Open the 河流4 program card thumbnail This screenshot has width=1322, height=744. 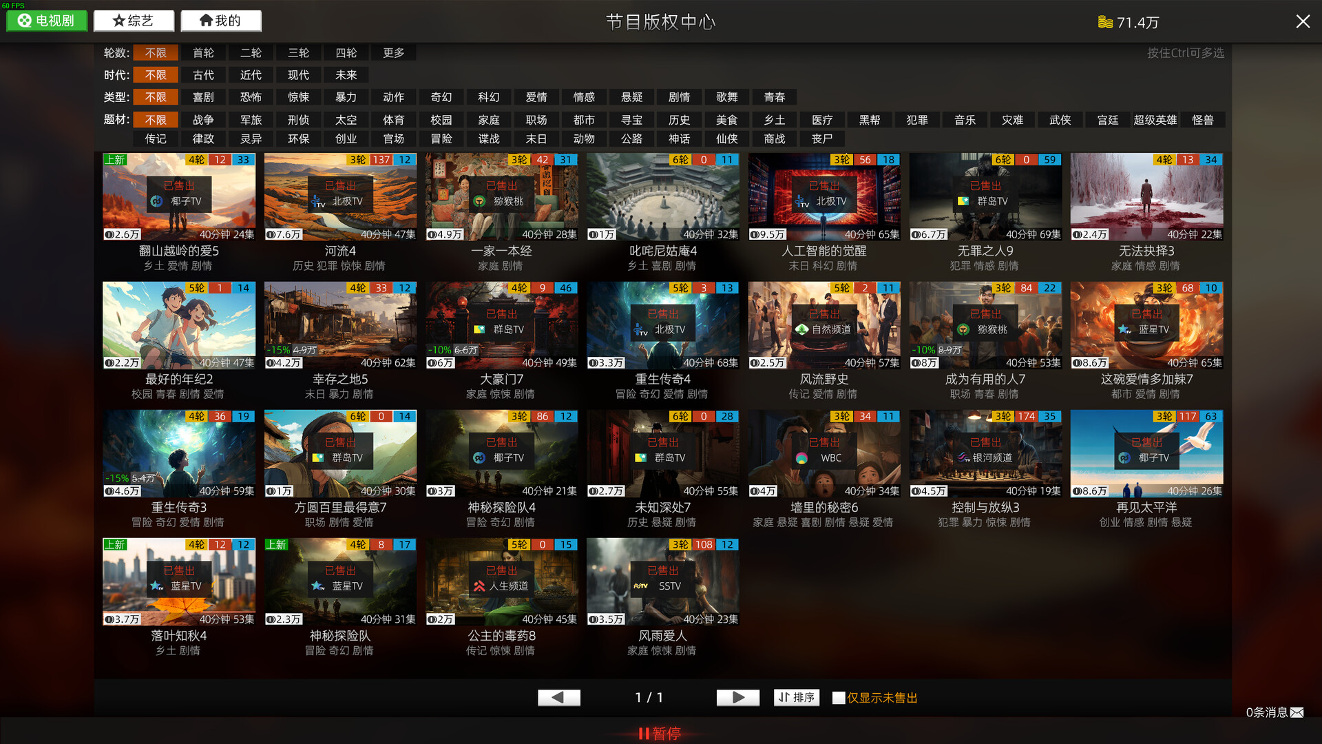(340, 196)
